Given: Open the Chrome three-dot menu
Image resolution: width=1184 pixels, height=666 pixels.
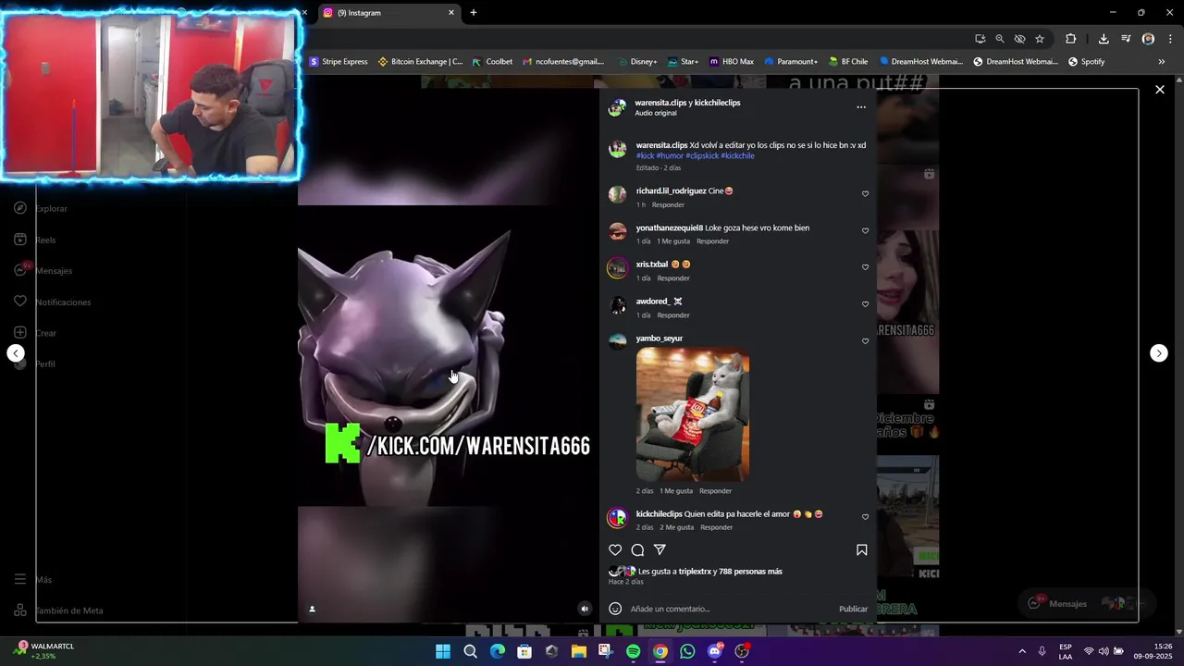Looking at the screenshot, I should 1170,39.
